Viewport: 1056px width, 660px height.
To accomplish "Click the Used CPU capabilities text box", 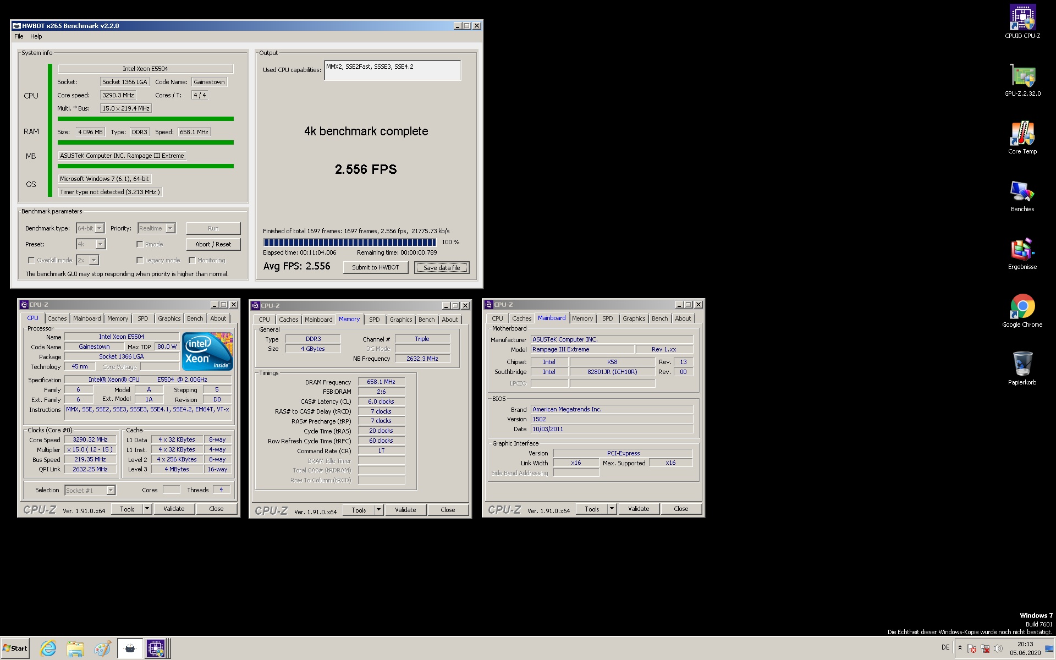I will [x=393, y=70].
